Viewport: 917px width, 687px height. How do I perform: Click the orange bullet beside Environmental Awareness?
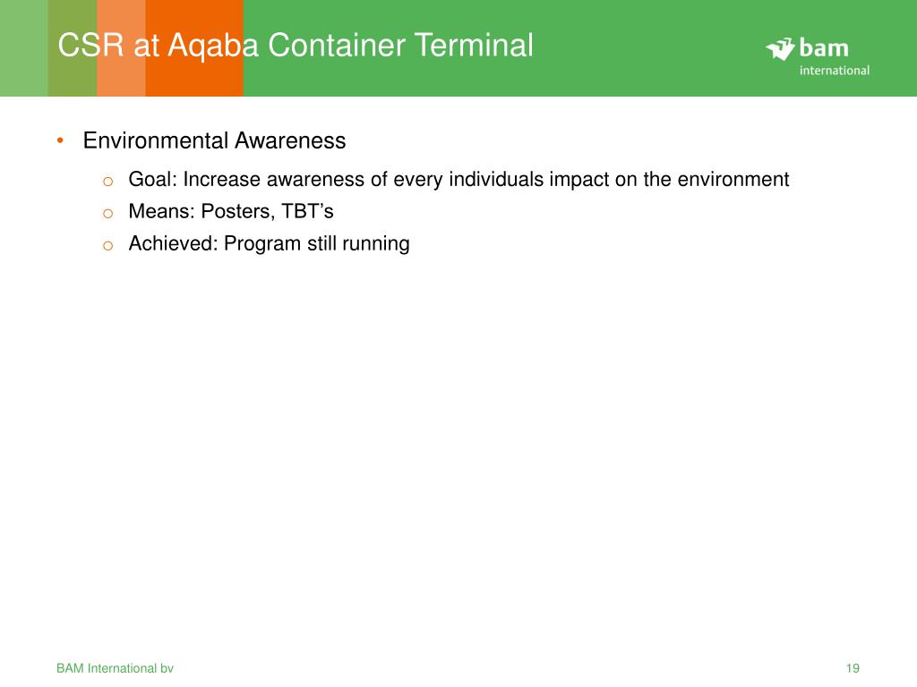pyautogui.click(x=59, y=140)
